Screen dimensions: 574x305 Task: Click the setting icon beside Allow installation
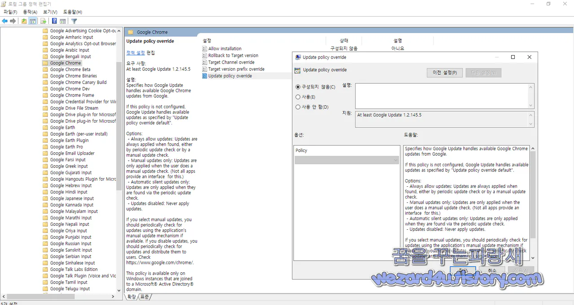pyautogui.click(x=205, y=49)
